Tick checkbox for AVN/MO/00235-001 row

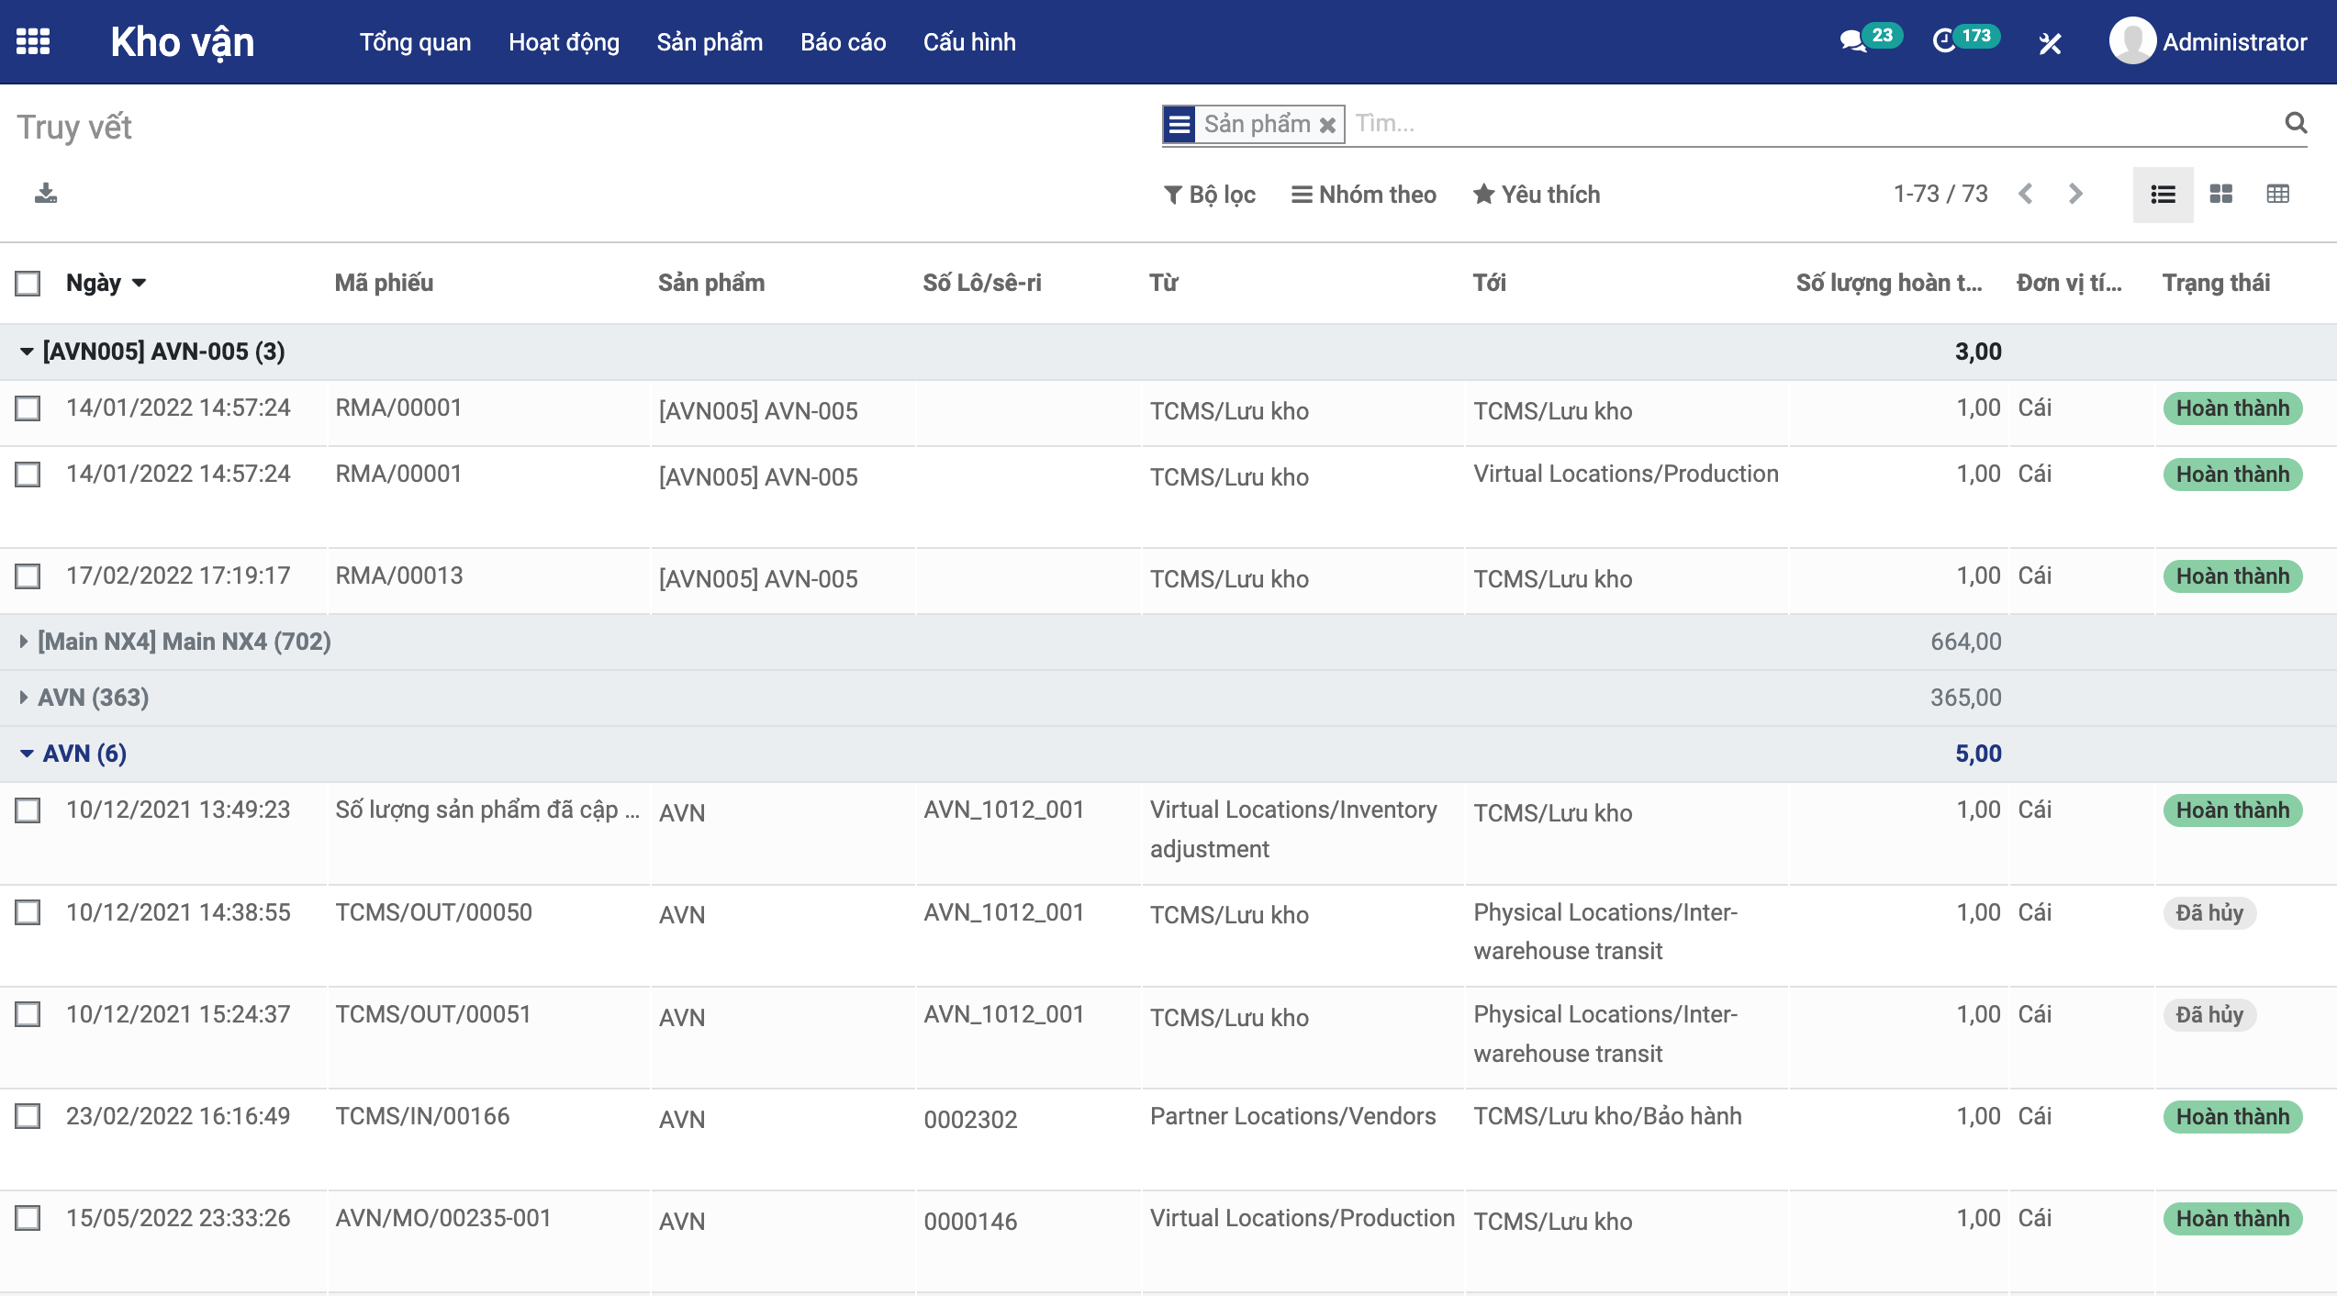(x=28, y=1218)
